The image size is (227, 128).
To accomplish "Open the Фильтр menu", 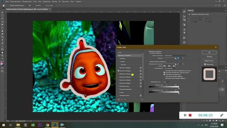I will [55, 1].
